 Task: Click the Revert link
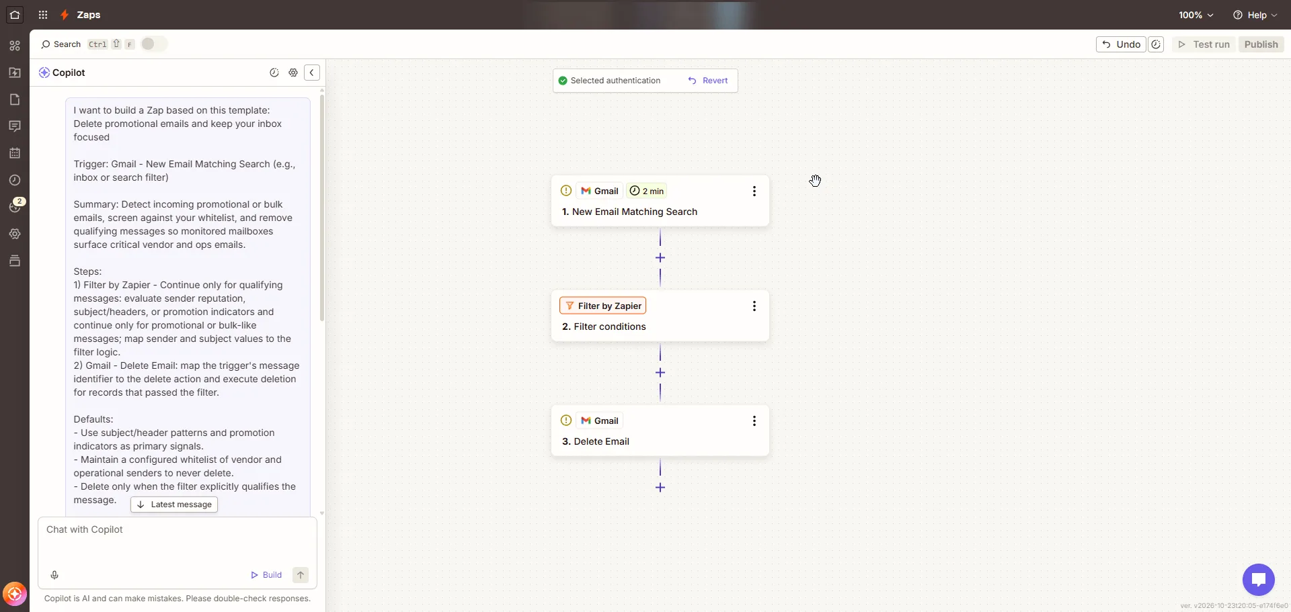(708, 81)
